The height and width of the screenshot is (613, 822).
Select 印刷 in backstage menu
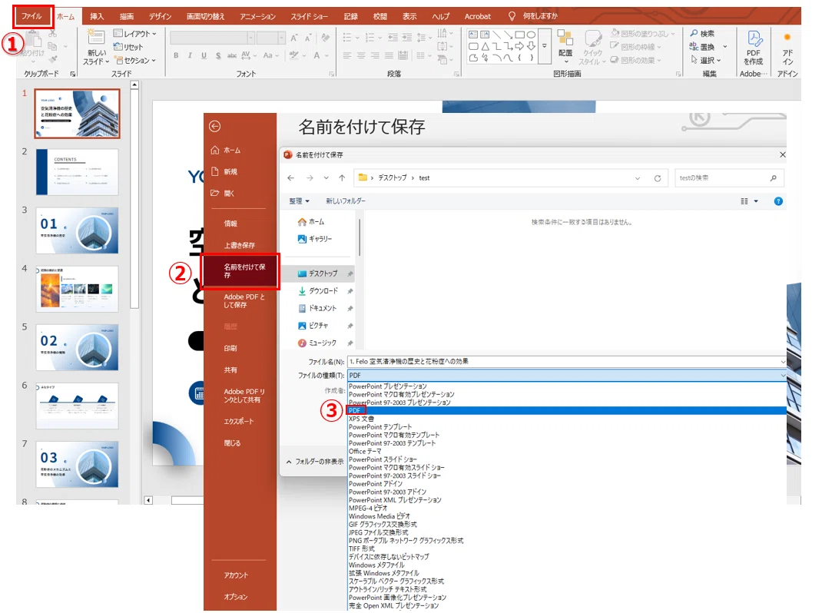click(230, 348)
